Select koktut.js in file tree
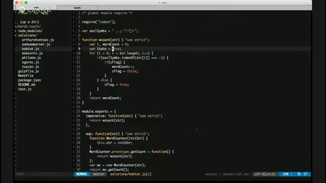Viewport: 326px width, 183px height. coord(31,49)
